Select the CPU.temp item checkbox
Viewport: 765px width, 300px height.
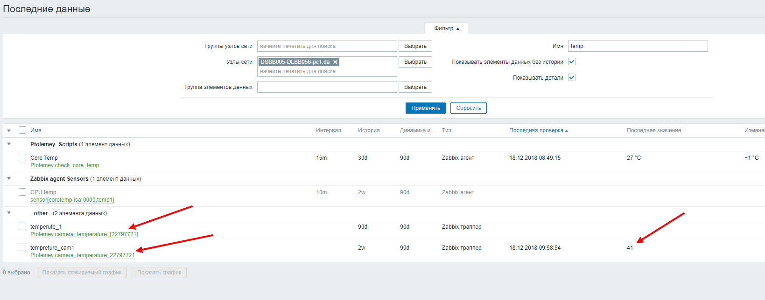22,192
